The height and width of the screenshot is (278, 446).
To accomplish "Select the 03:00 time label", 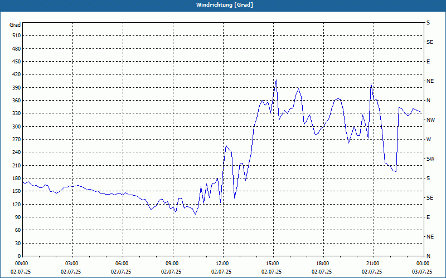I will [71, 264].
